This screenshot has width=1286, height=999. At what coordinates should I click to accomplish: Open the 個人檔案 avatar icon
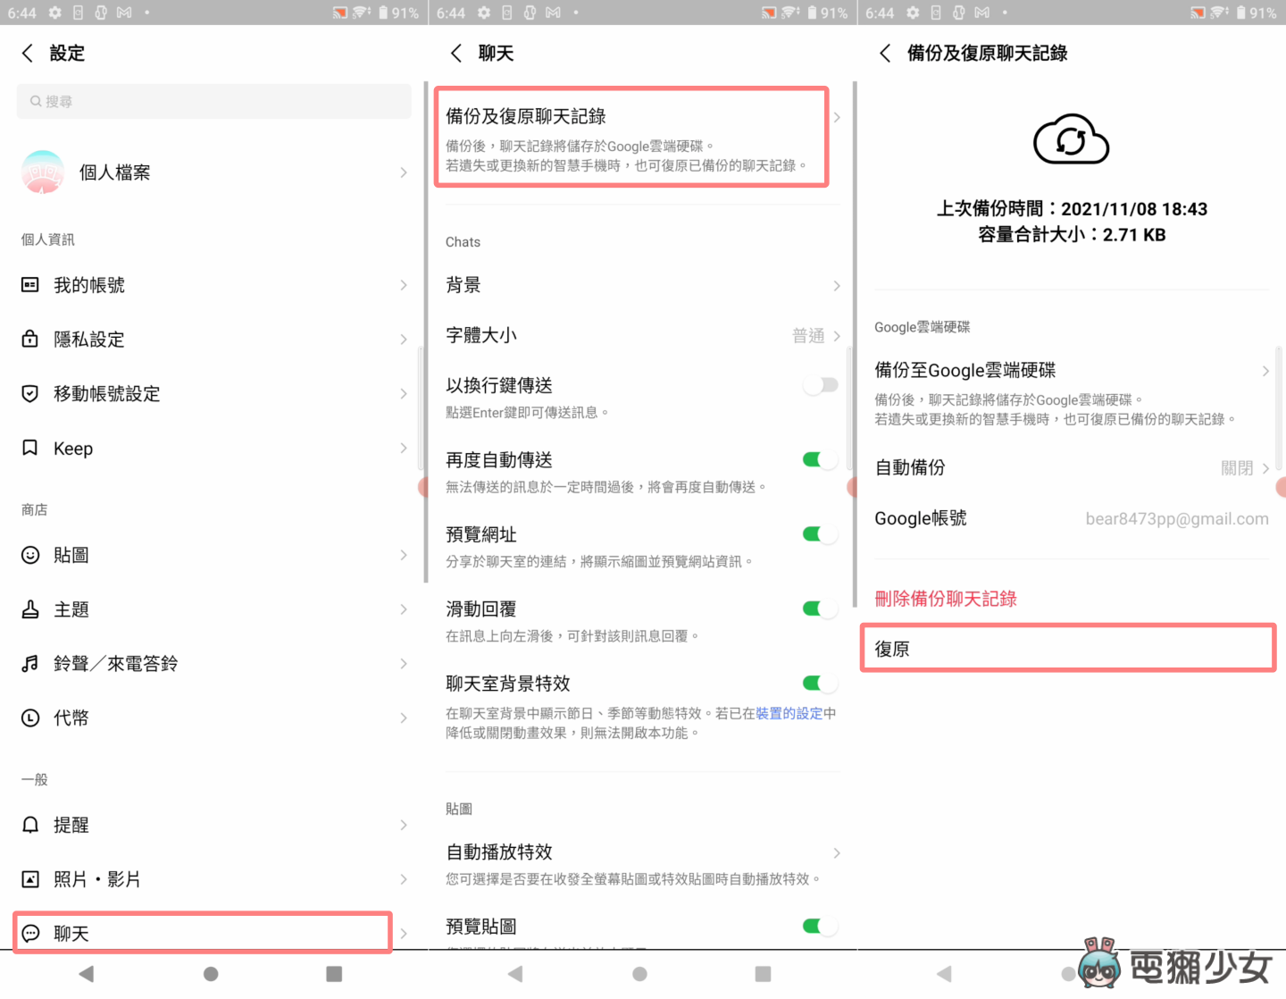(42, 172)
